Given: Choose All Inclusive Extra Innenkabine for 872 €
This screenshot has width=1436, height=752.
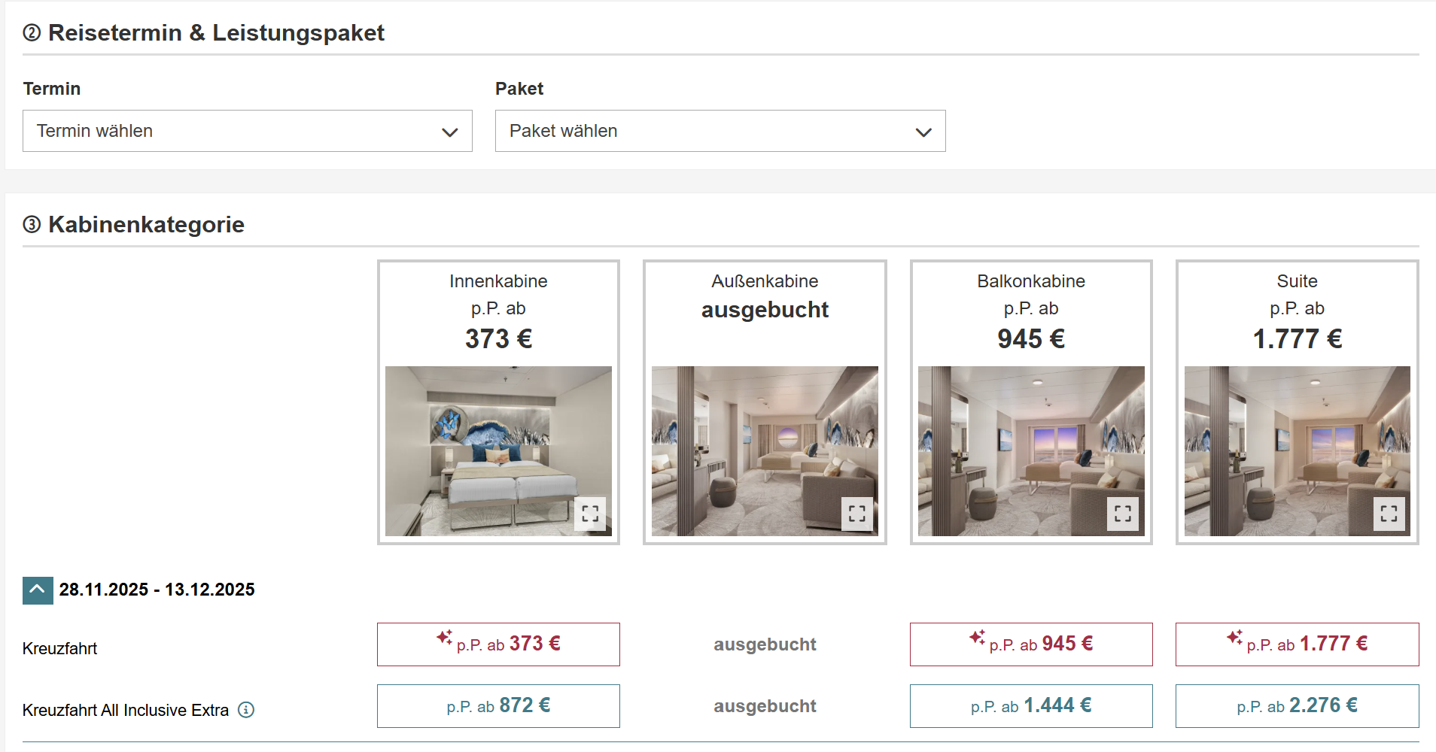Looking at the screenshot, I should 498,706.
